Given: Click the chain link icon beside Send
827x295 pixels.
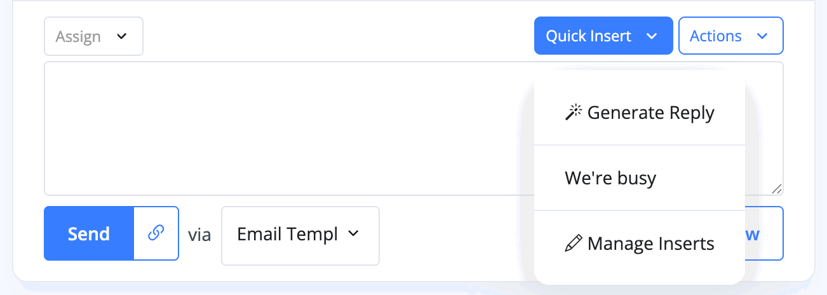Looking at the screenshot, I should [156, 233].
